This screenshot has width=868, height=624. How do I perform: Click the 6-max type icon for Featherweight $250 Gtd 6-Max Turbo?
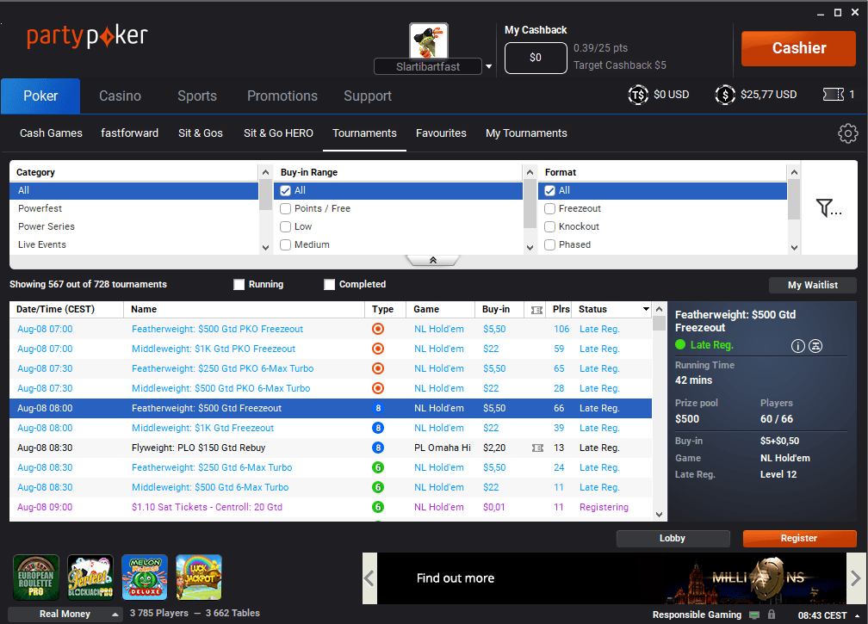(x=378, y=468)
